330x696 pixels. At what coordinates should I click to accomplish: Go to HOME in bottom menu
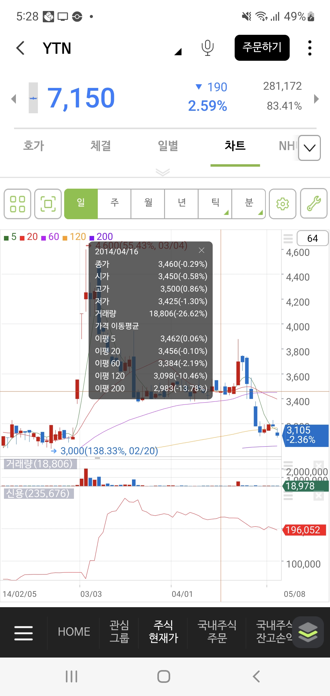pyautogui.click(x=74, y=632)
